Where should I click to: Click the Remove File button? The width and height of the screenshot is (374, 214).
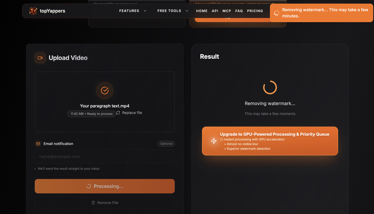pos(105,203)
